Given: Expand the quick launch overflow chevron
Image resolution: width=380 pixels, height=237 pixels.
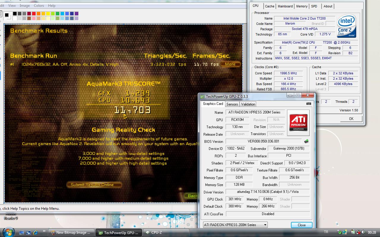Looking at the screenshot, I should (44, 231).
